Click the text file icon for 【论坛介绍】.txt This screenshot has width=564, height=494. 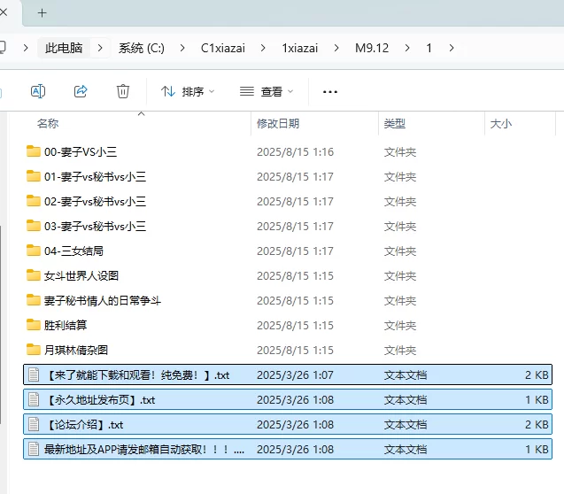click(34, 424)
